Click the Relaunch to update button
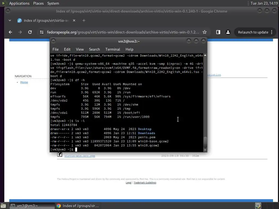 [x=253, y=32]
